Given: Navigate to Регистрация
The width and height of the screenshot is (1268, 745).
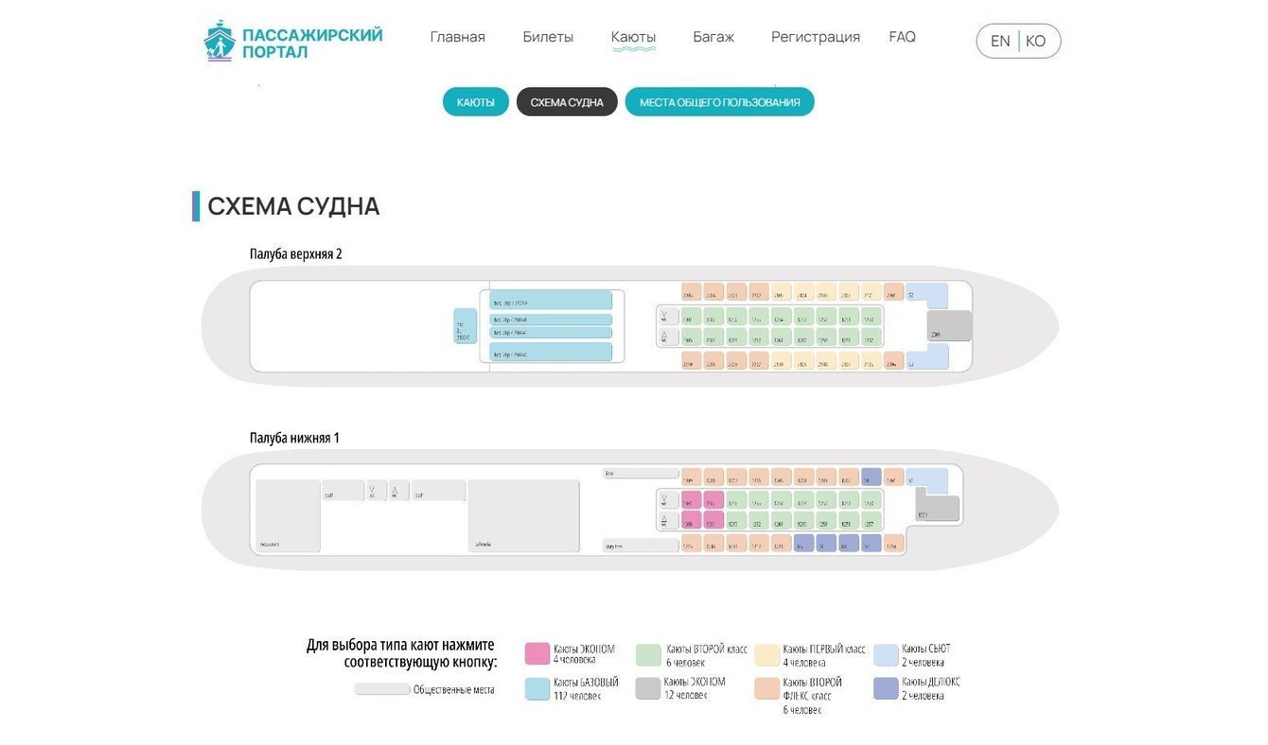Looking at the screenshot, I should 815,37.
